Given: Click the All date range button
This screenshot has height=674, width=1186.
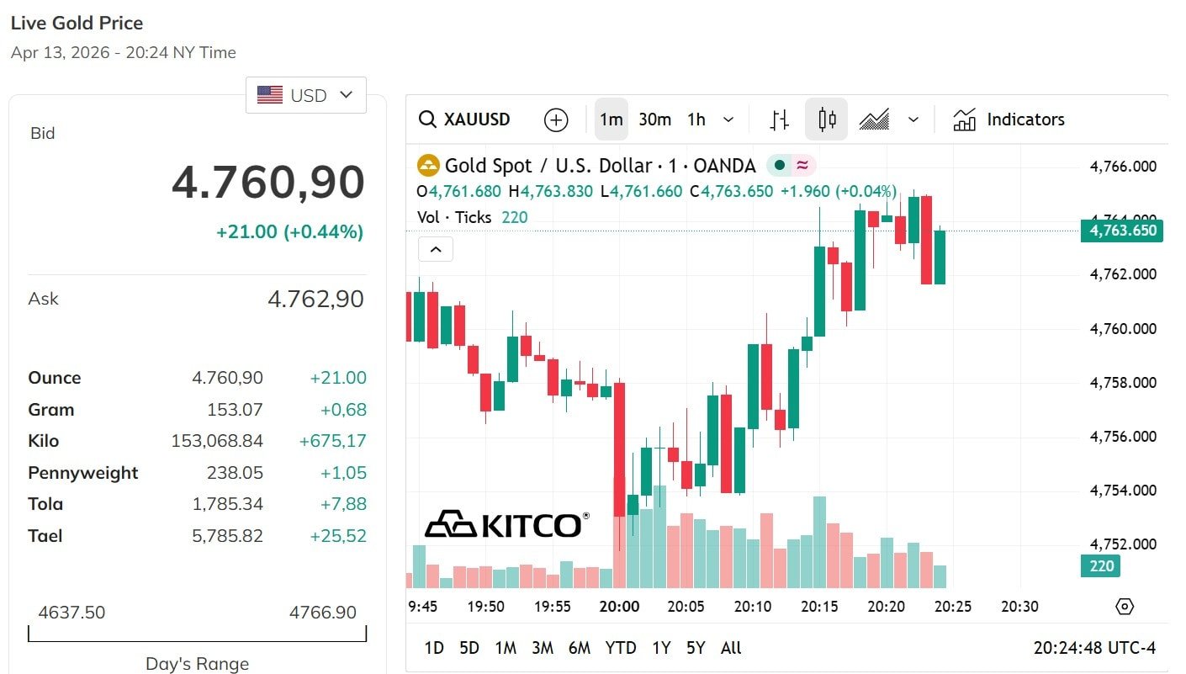Looking at the screenshot, I should [731, 648].
